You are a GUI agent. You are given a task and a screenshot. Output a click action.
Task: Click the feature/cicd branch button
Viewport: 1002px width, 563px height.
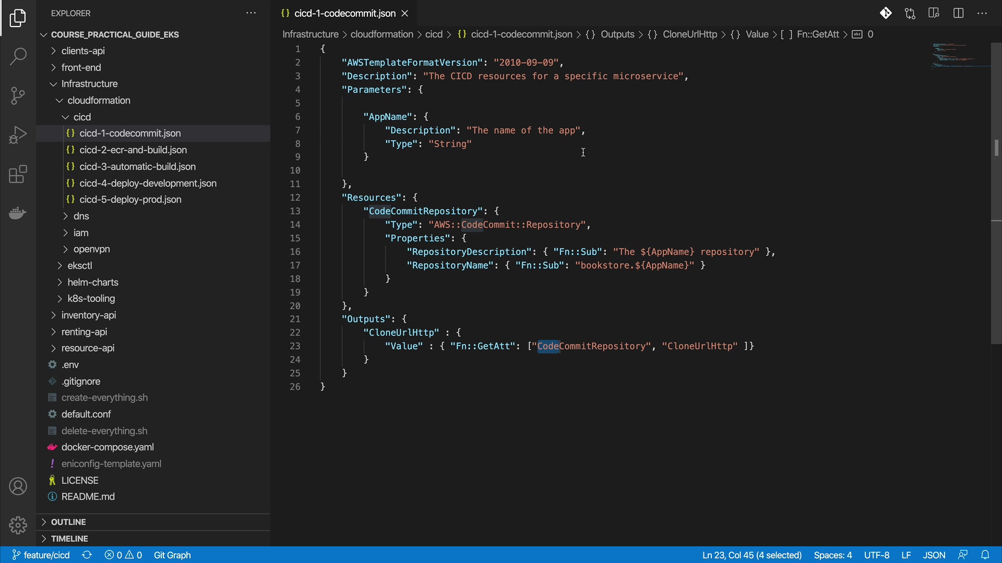[x=41, y=555]
